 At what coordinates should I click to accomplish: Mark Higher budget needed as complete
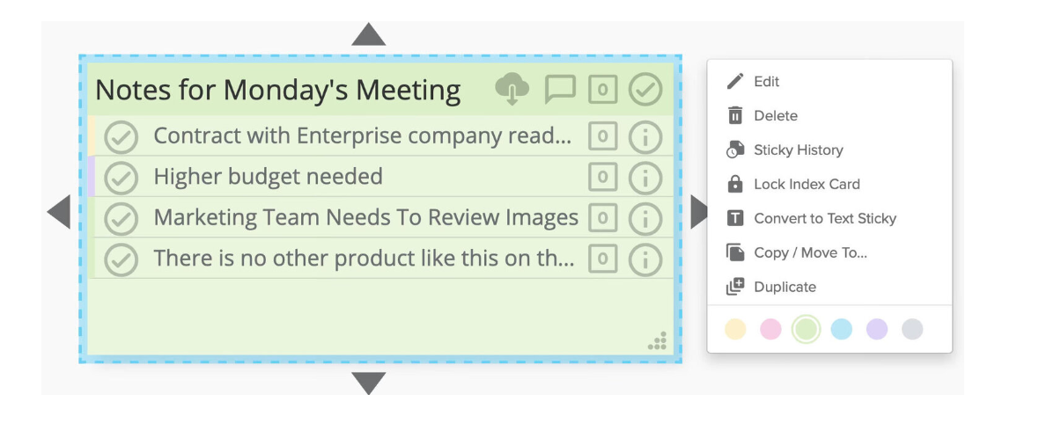pyautogui.click(x=122, y=178)
